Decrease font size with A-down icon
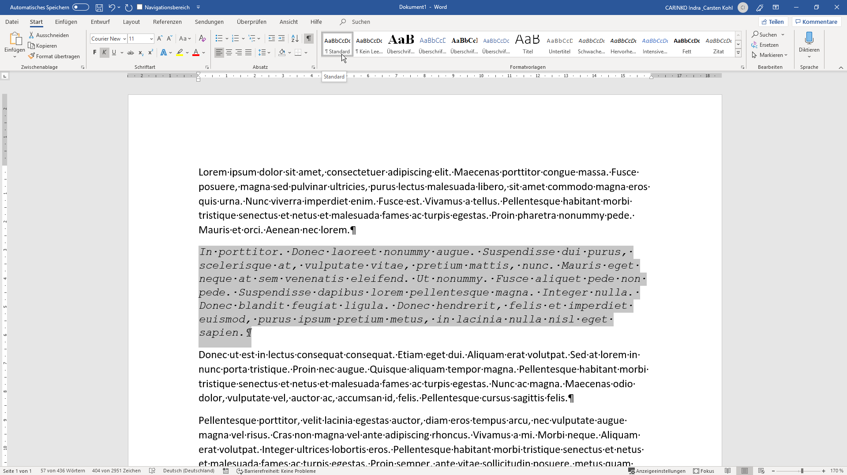847x475 pixels. 169,38
